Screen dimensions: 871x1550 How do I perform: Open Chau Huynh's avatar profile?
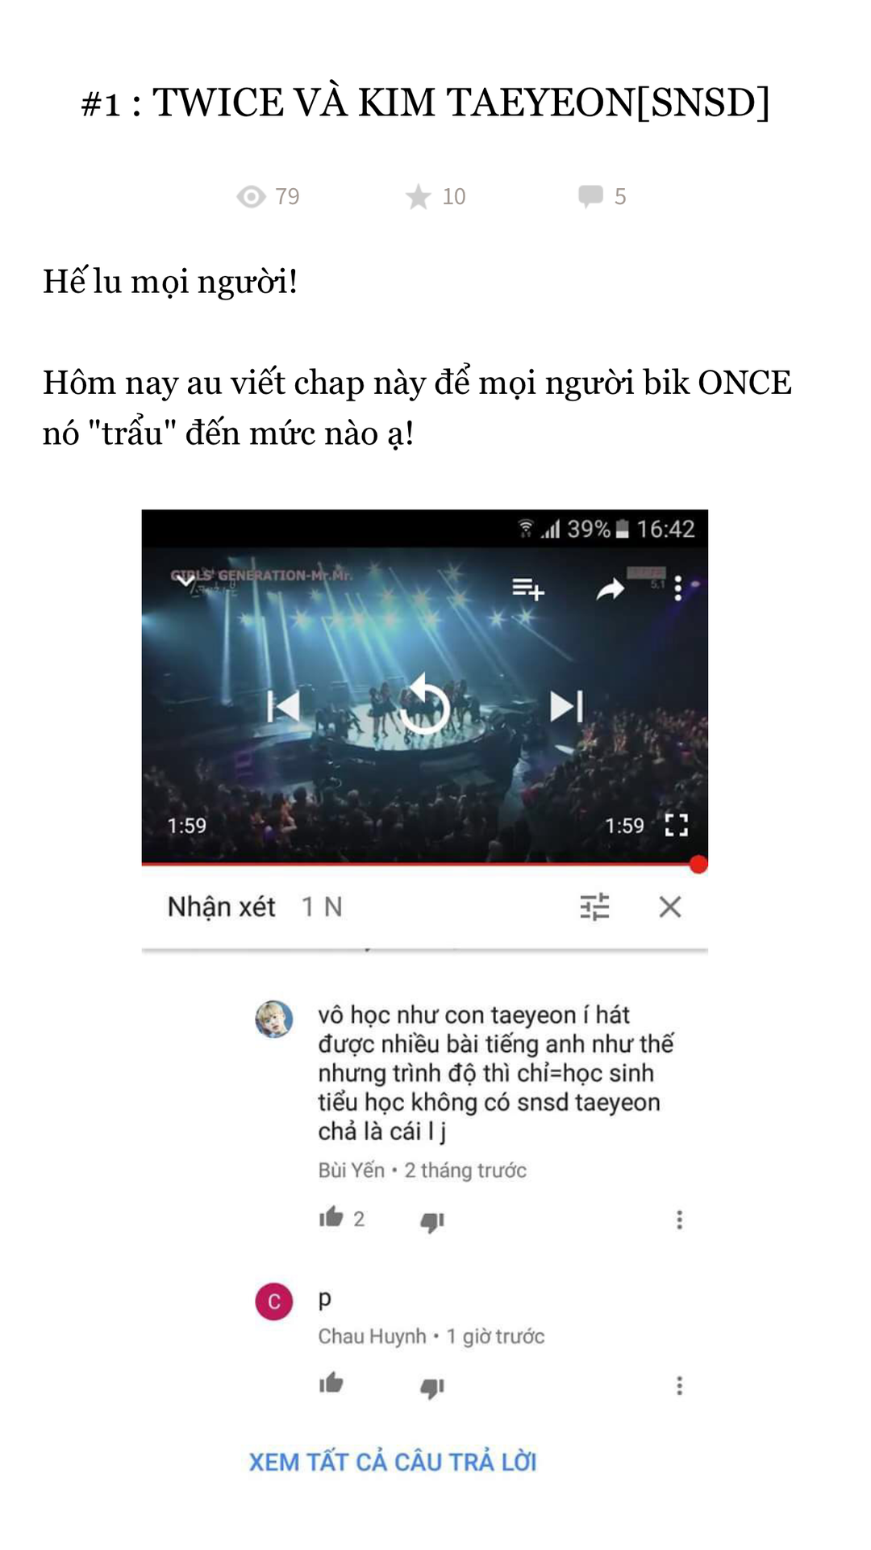[274, 1301]
